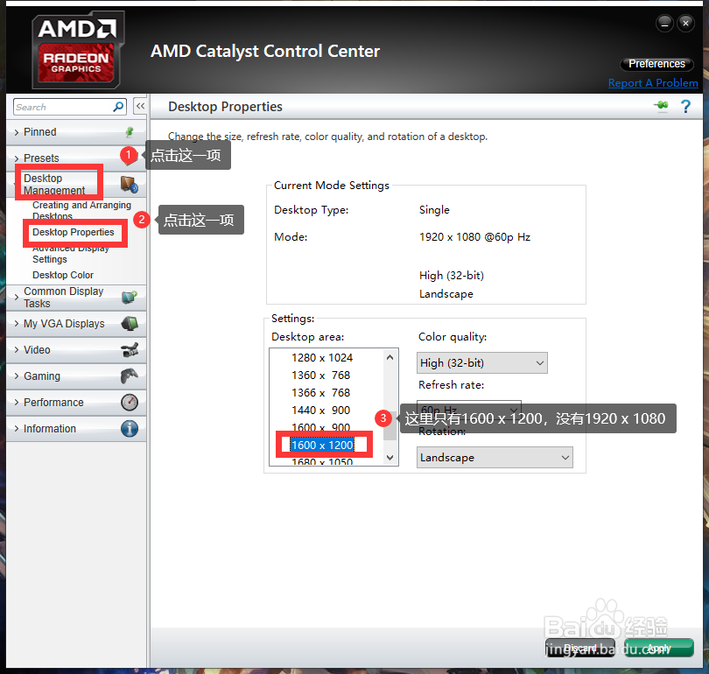Click the Information info icon
The width and height of the screenshot is (709, 674).
(131, 428)
